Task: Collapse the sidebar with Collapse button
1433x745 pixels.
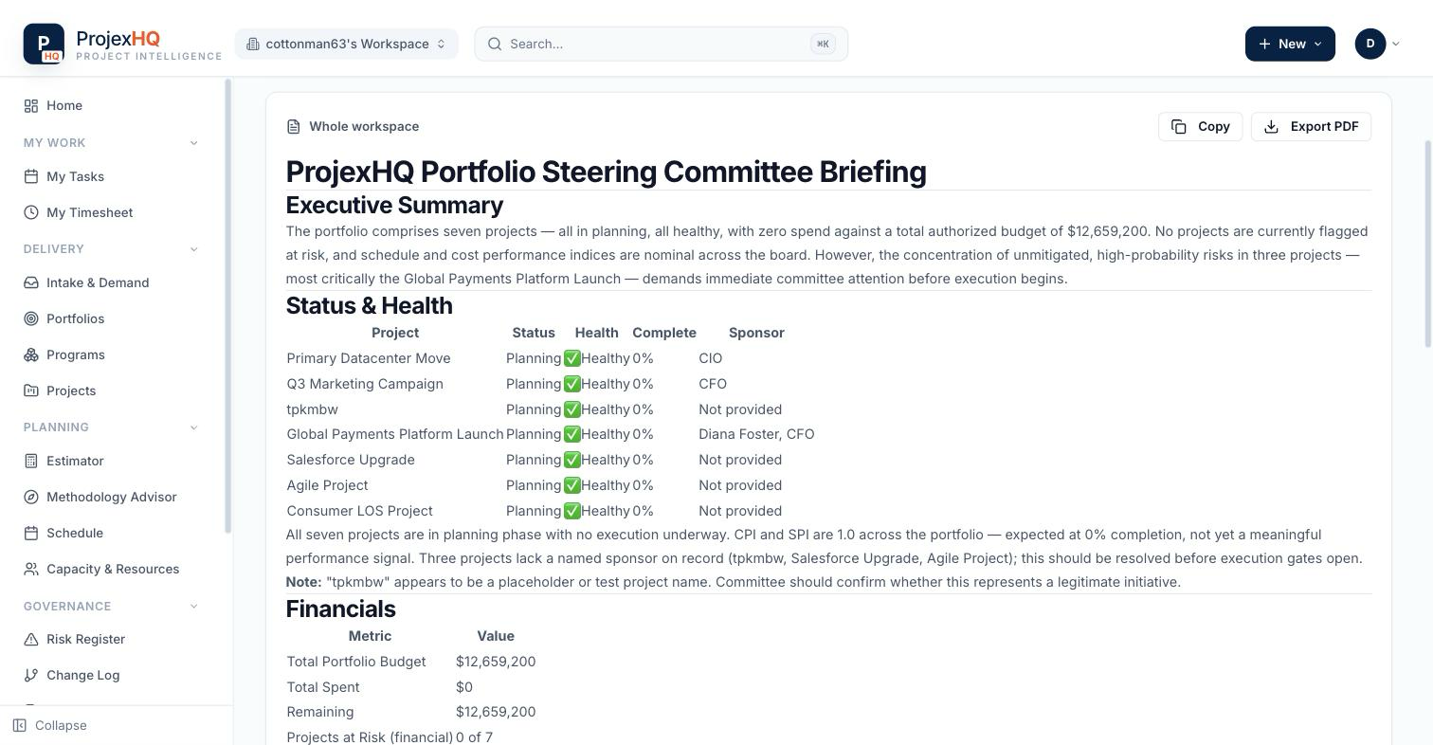Action: (50, 725)
